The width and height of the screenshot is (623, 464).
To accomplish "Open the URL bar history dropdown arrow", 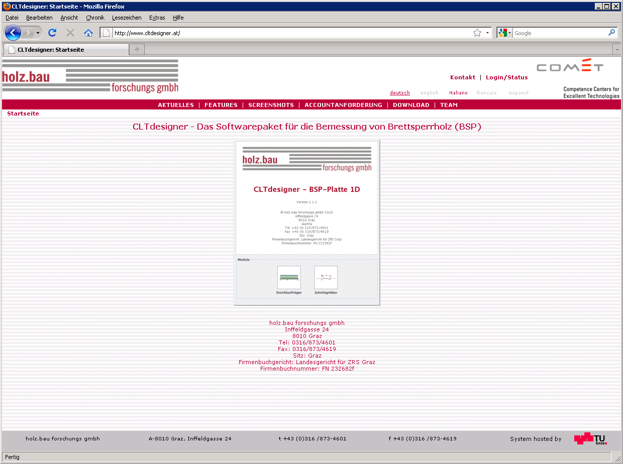I will pyautogui.click(x=487, y=33).
